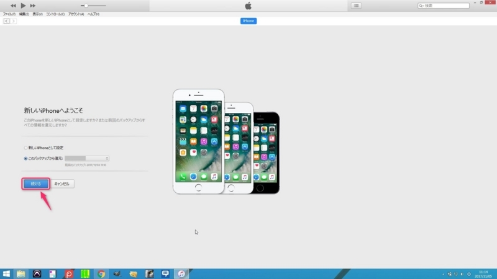Click the iTunes icon in the taskbar
This screenshot has width=497, height=279.
click(x=181, y=273)
